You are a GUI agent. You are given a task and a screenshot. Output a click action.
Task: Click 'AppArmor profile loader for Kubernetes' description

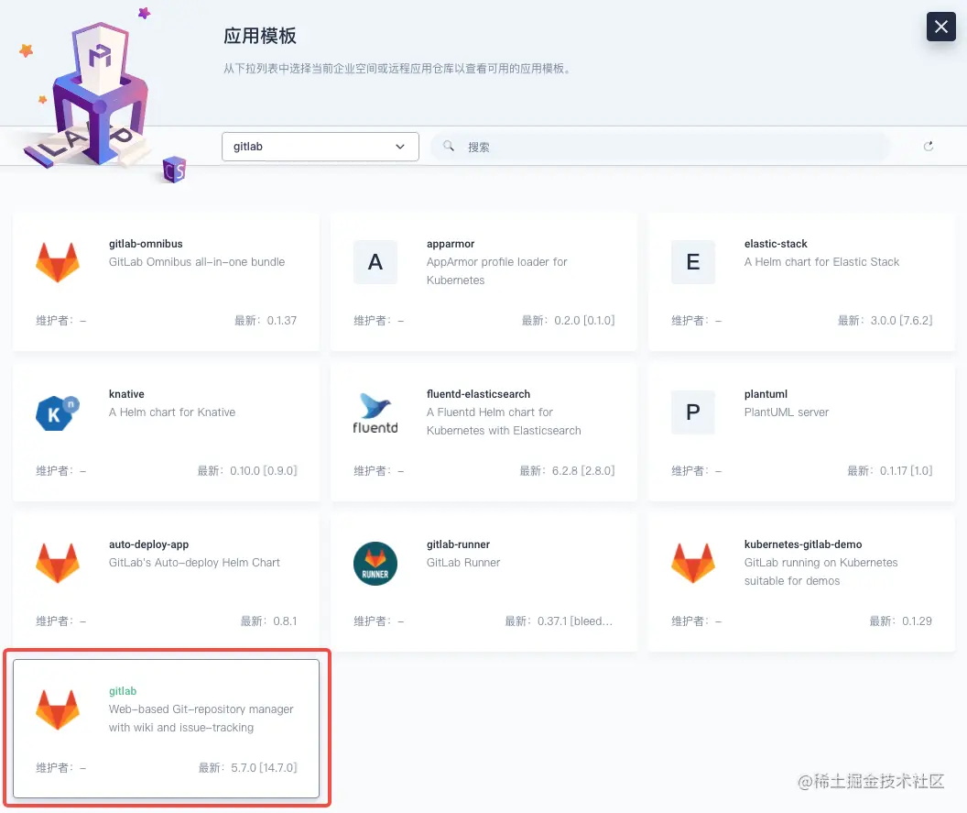[496, 271]
